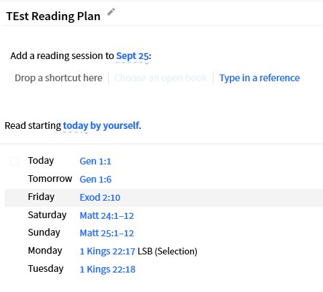Click 'Type in a reference' link
This screenshot has height=292, width=323.
click(259, 78)
